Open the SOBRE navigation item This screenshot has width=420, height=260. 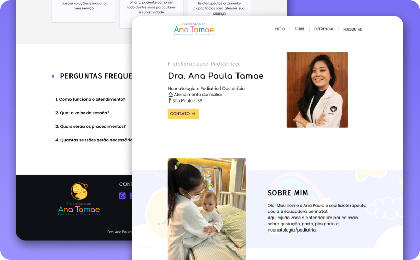(x=299, y=30)
